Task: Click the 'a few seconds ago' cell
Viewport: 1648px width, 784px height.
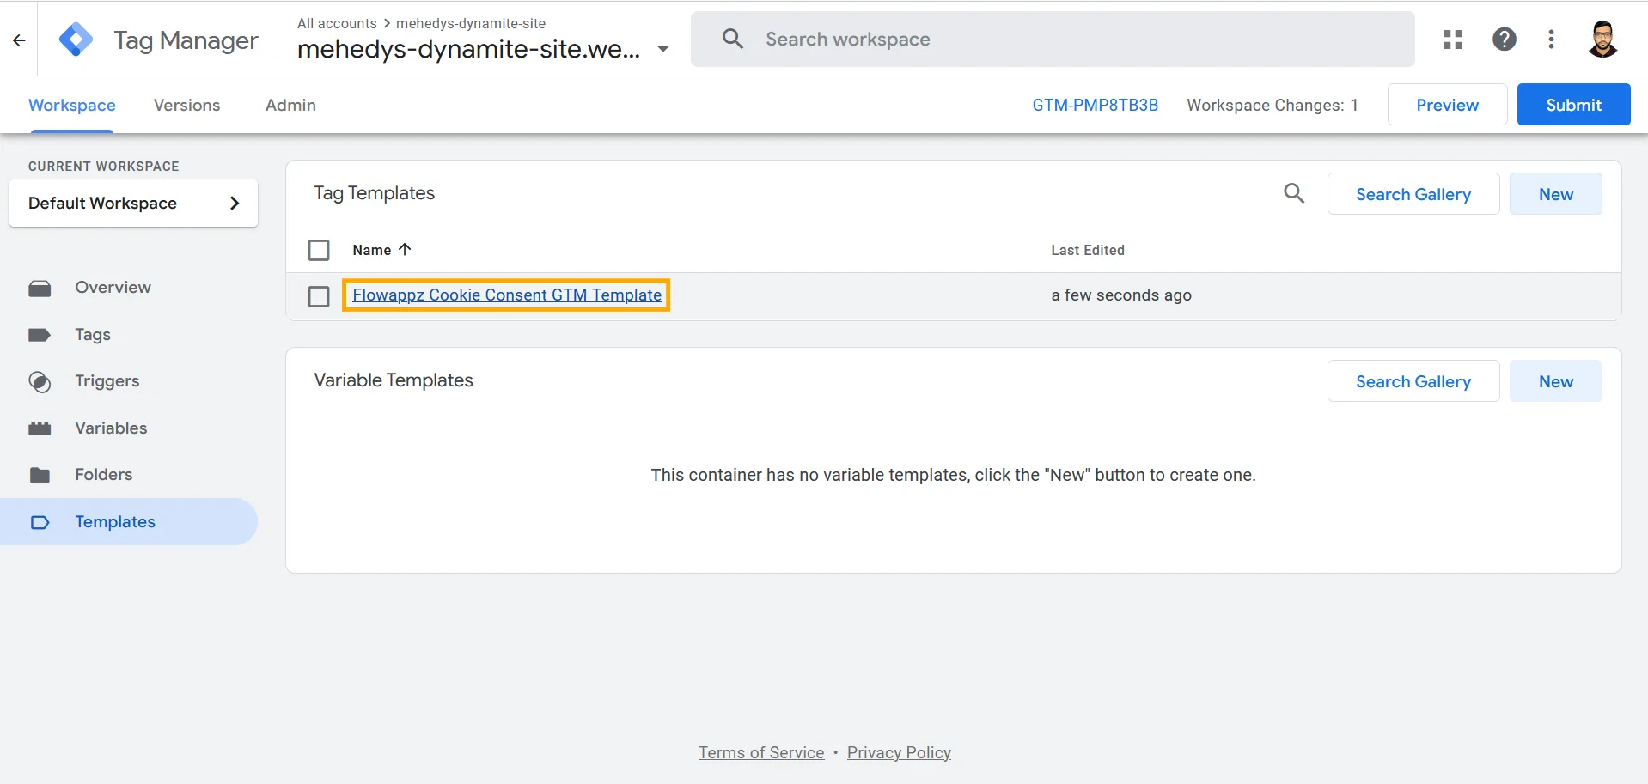Action: [x=1121, y=295]
